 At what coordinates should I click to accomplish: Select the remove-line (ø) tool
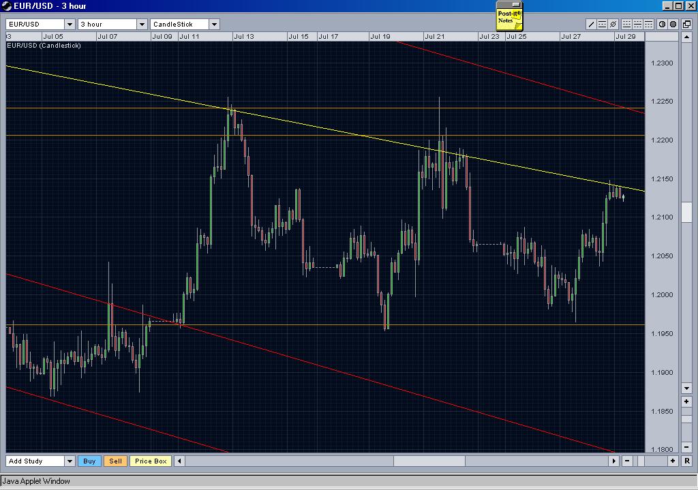pos(613,24)
